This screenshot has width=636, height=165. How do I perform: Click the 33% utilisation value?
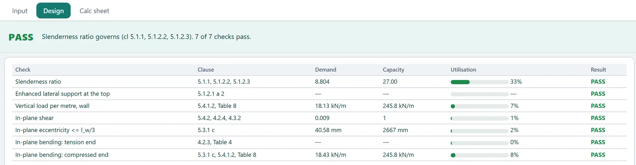[x=516, y=82]
